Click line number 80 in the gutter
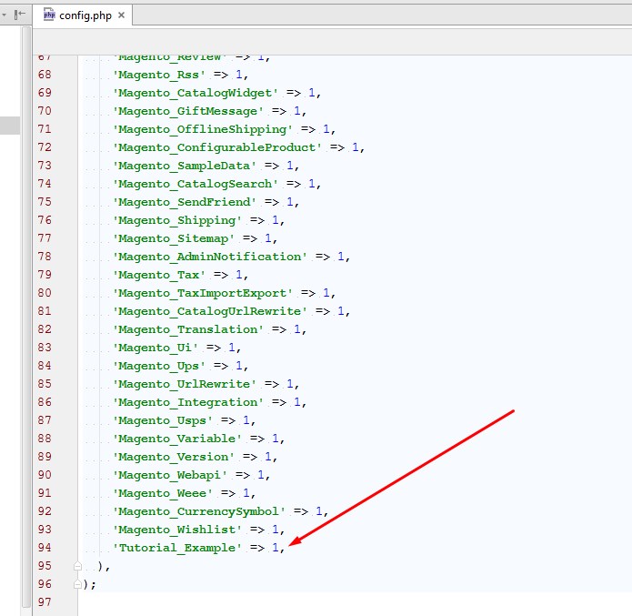The height and width of the screenshot is (616, 632). point(45,293)
